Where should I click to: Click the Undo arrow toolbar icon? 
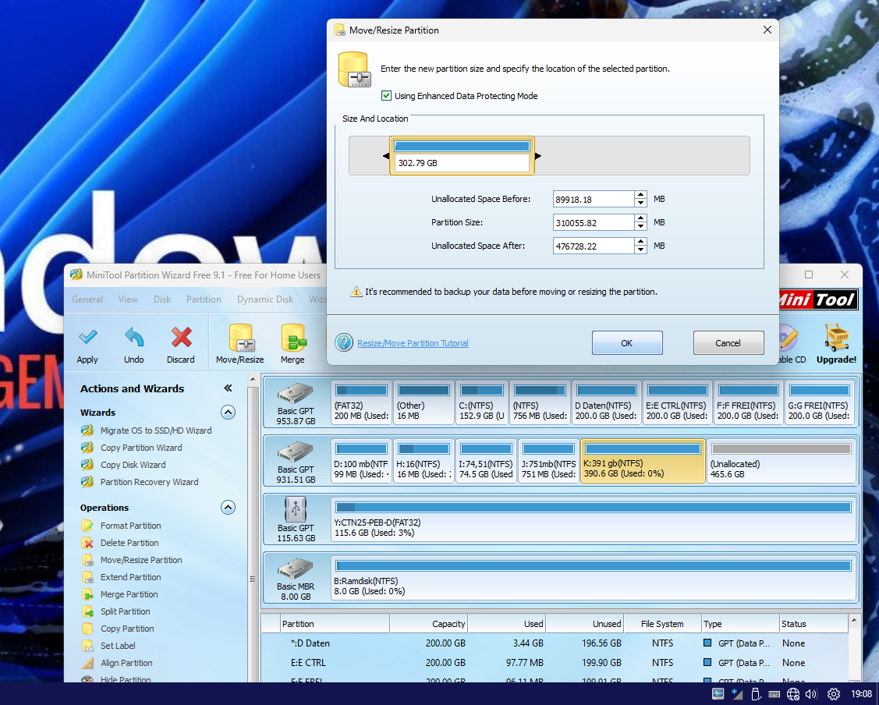pos(134,337)
